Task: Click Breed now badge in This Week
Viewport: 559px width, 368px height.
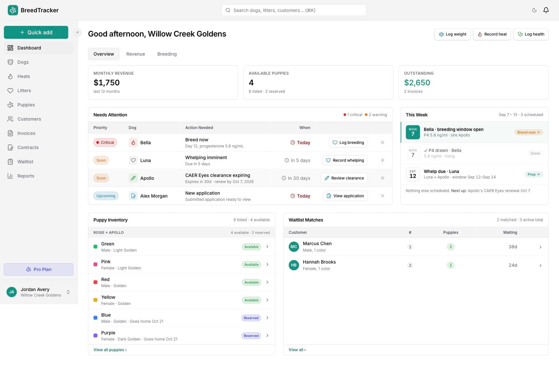Action: click(529, 132)
